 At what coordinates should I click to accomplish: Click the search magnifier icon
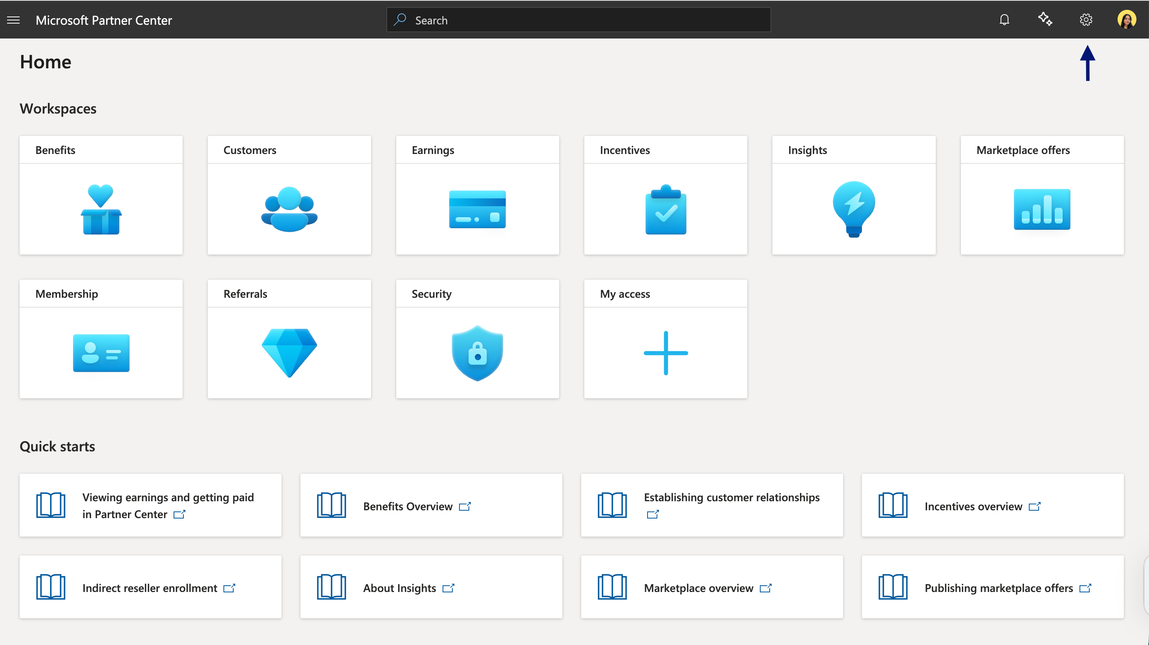400,20
